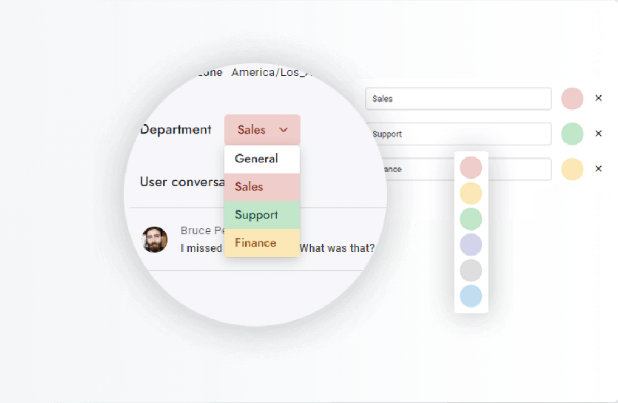The height and width of the screenshot is (403, 618).
Task: Pick the yellow color in the palette
Action: (x=471, y=193)
